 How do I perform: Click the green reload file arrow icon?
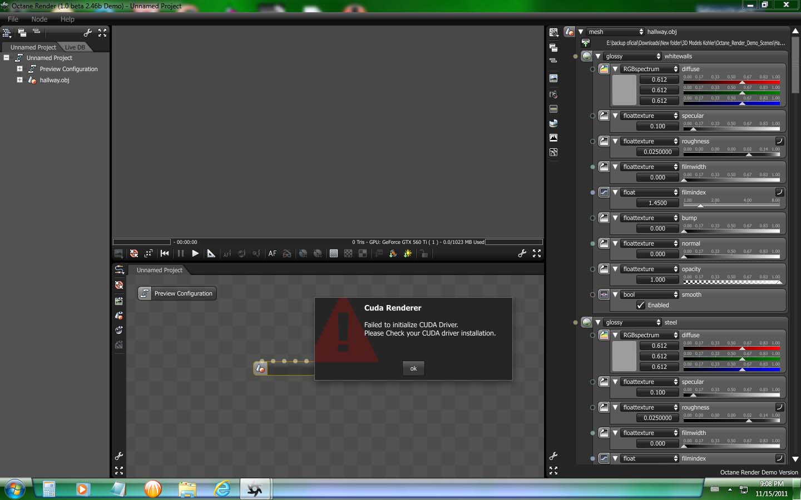pos(586,43)
